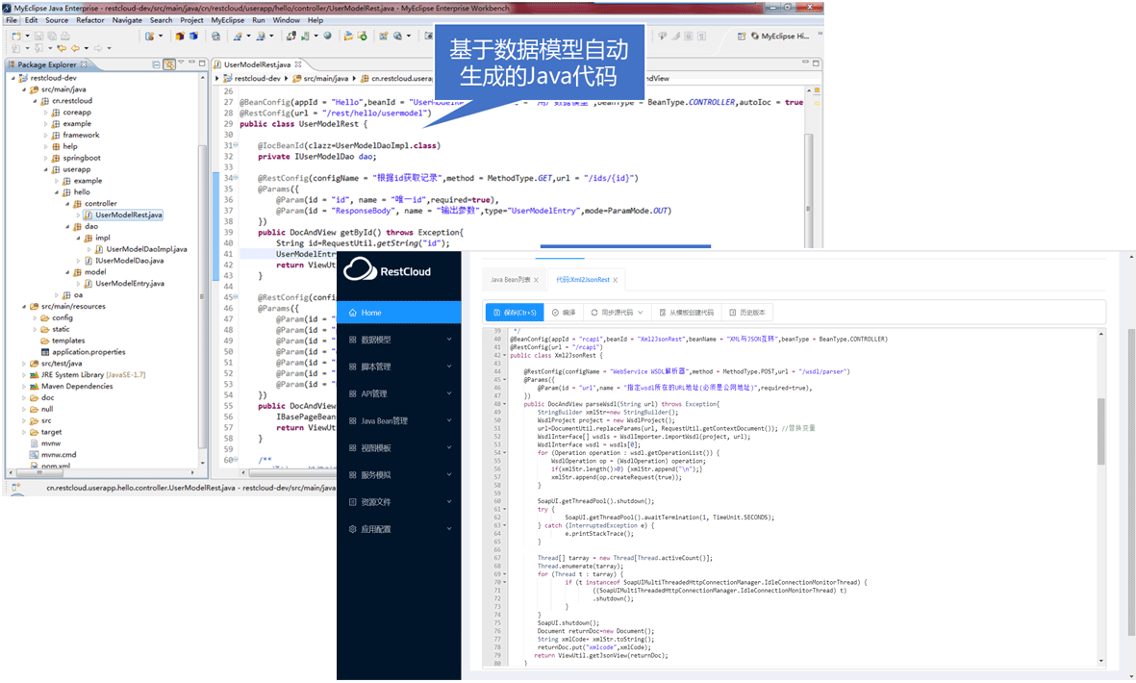Open the Navigate menu
The width and height of the screenshot is (1136, 683).
[128, 20]
